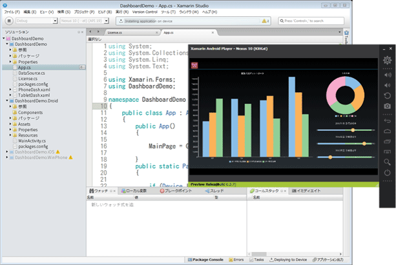The height and width of the screenshot is (265, 396).
Task: Open the editor tab list dropdown arrow
Action: tap(339, 32)
